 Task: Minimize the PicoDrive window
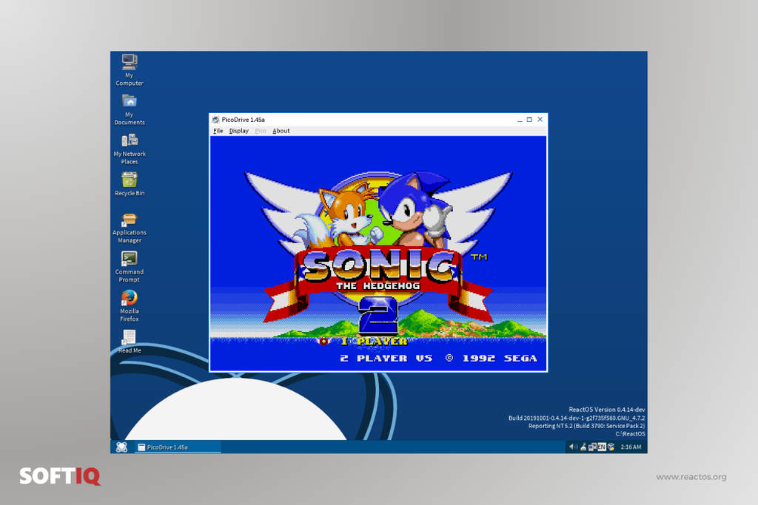click(520, 120)
